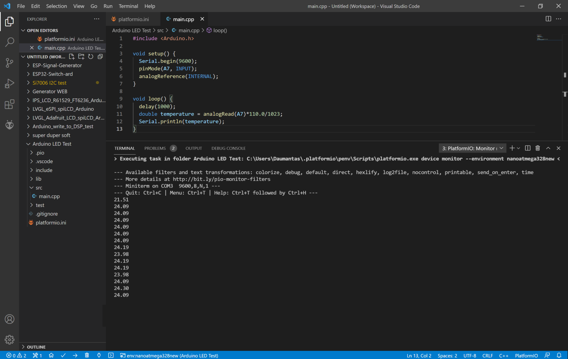Click the Serial Monitor plug icon

[99, 355]
